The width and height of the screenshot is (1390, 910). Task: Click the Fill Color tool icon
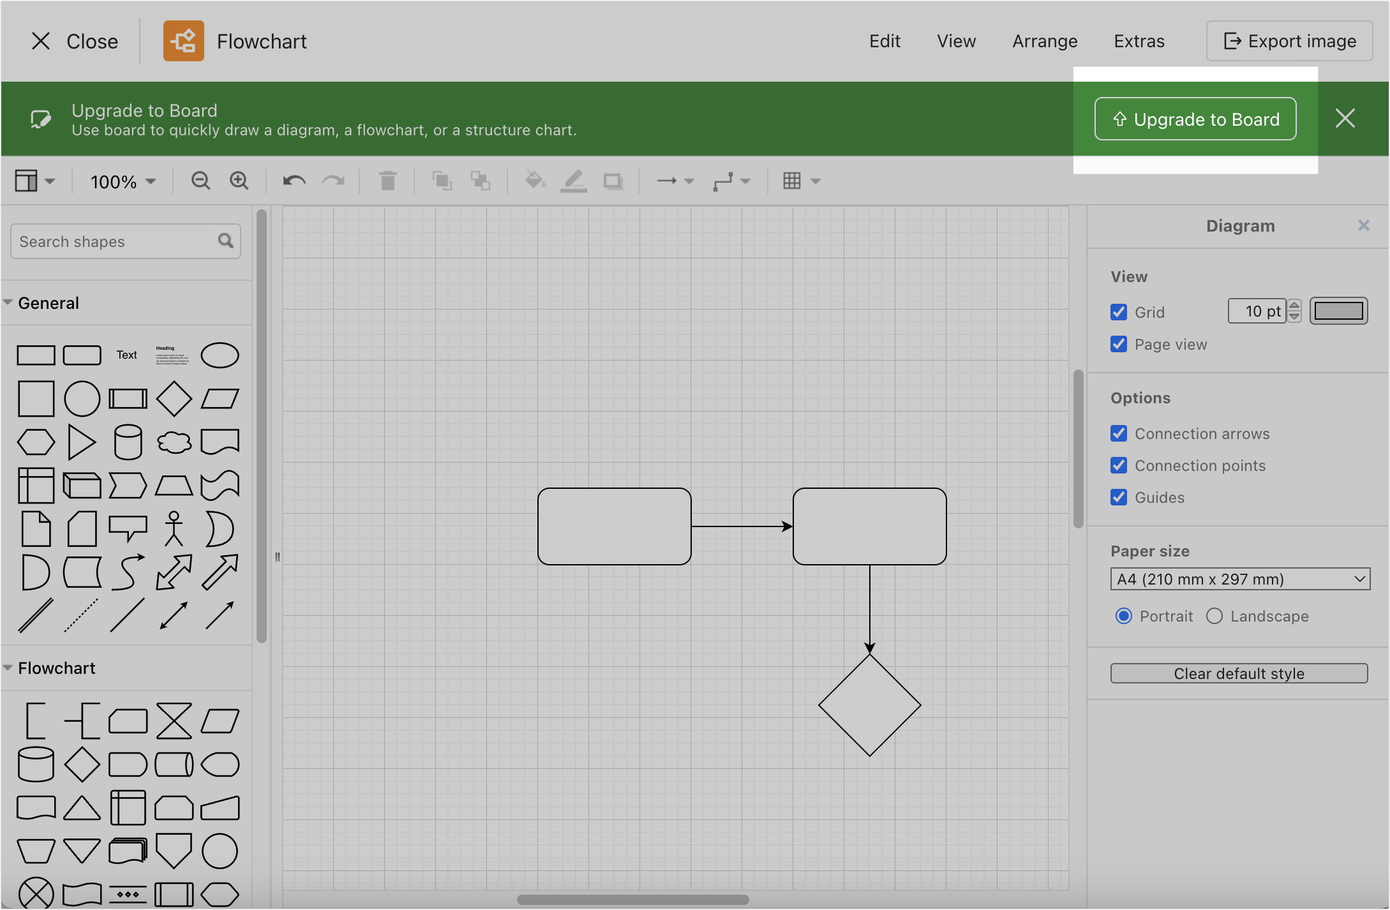point(533,181)
